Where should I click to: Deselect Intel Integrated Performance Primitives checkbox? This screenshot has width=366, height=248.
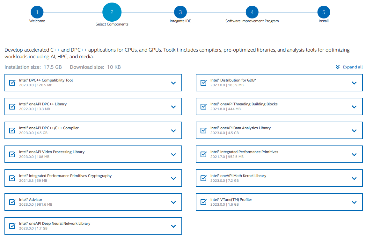pyautogui.click(x=203, y=154)
